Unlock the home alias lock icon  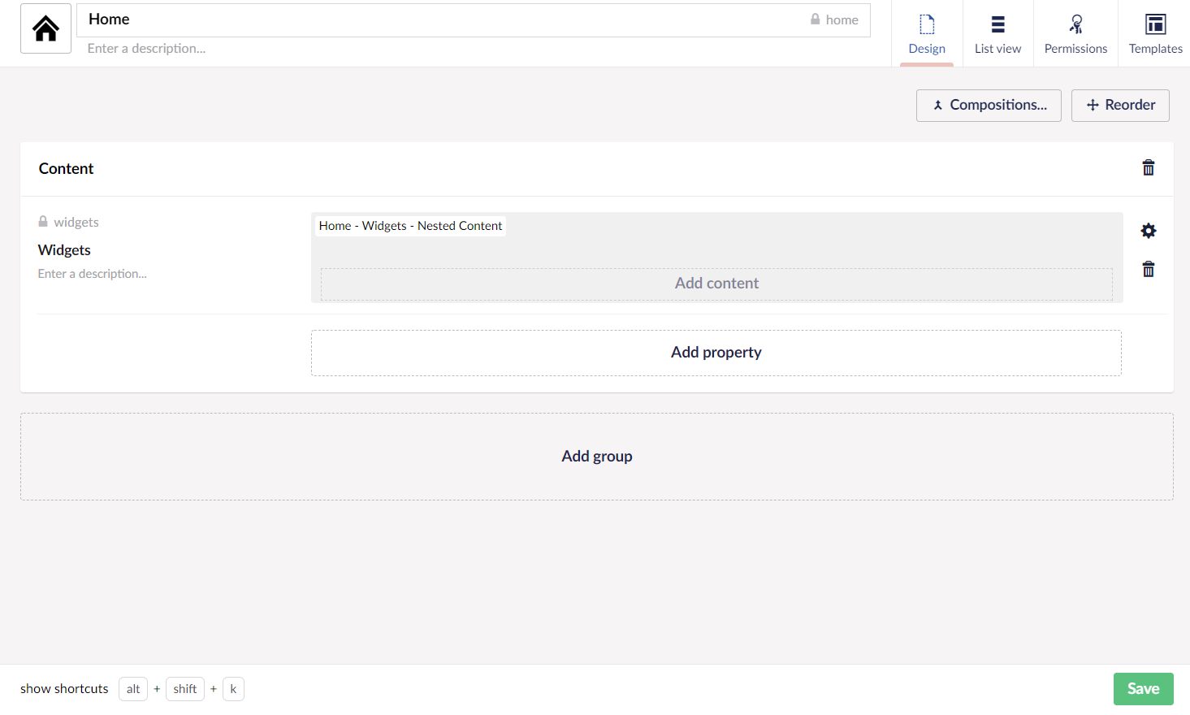816,19
